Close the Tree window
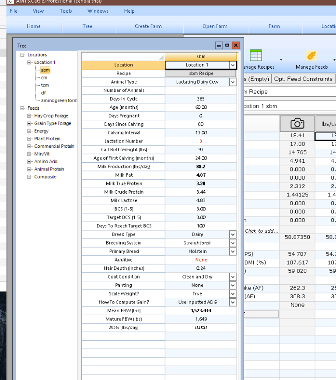Image resolution: width=336 pixels, height=380 pixels. click(x=236, y=45)
